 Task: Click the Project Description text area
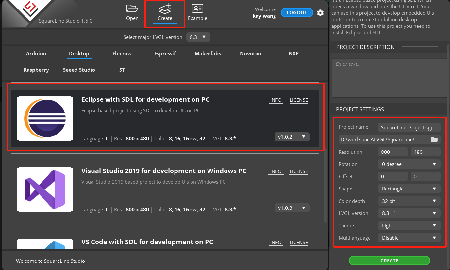pyautogui.click(x=389, y=78)
